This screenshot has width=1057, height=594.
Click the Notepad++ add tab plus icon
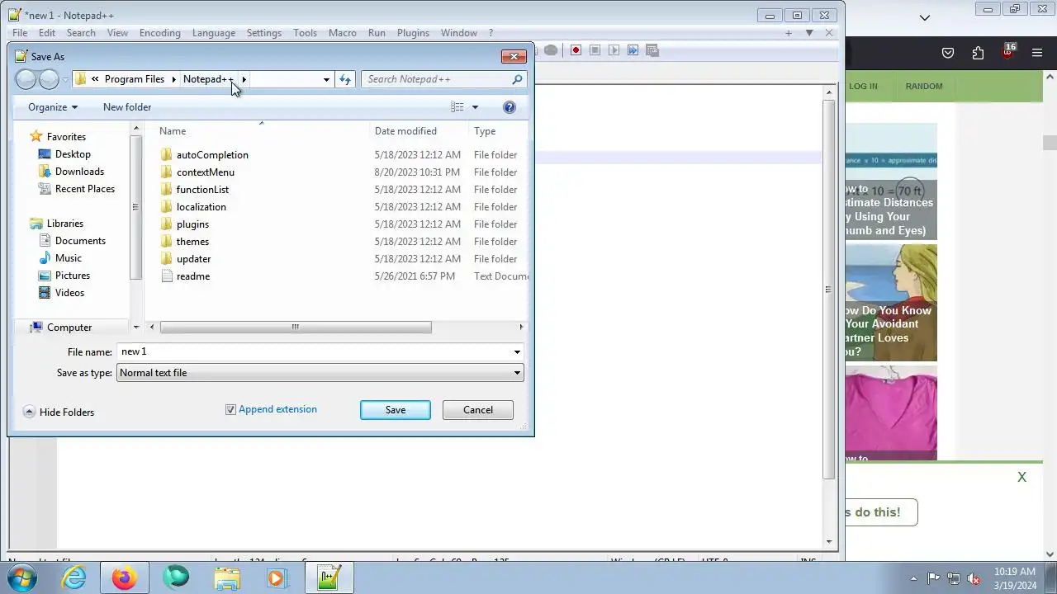(x=789, y=33)
